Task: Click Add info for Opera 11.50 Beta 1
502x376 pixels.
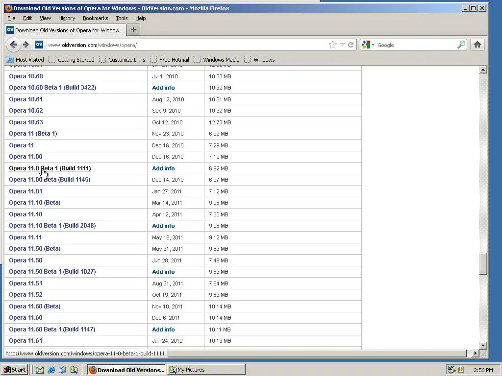Action: (163, 272)
